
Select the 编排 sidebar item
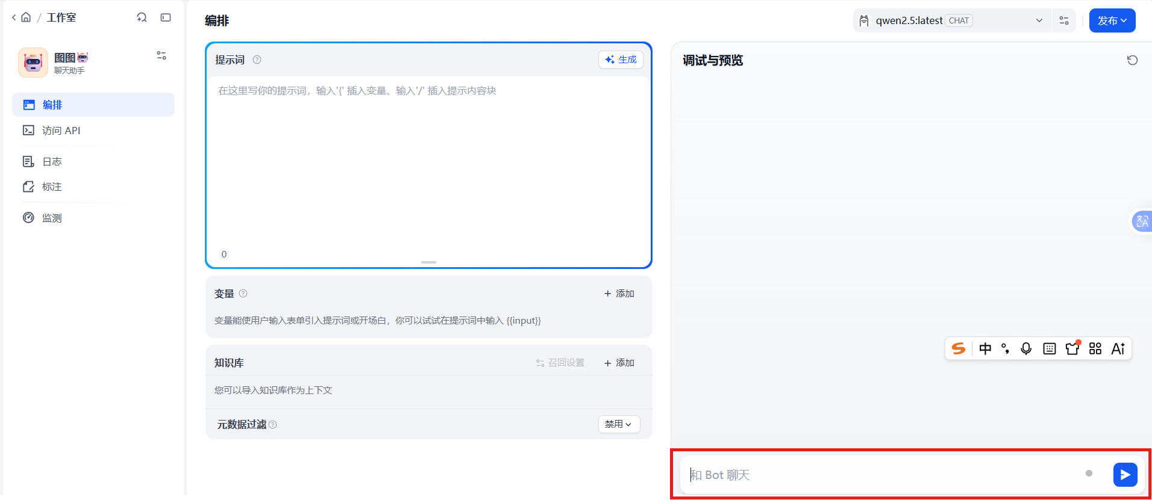[93, 105]
